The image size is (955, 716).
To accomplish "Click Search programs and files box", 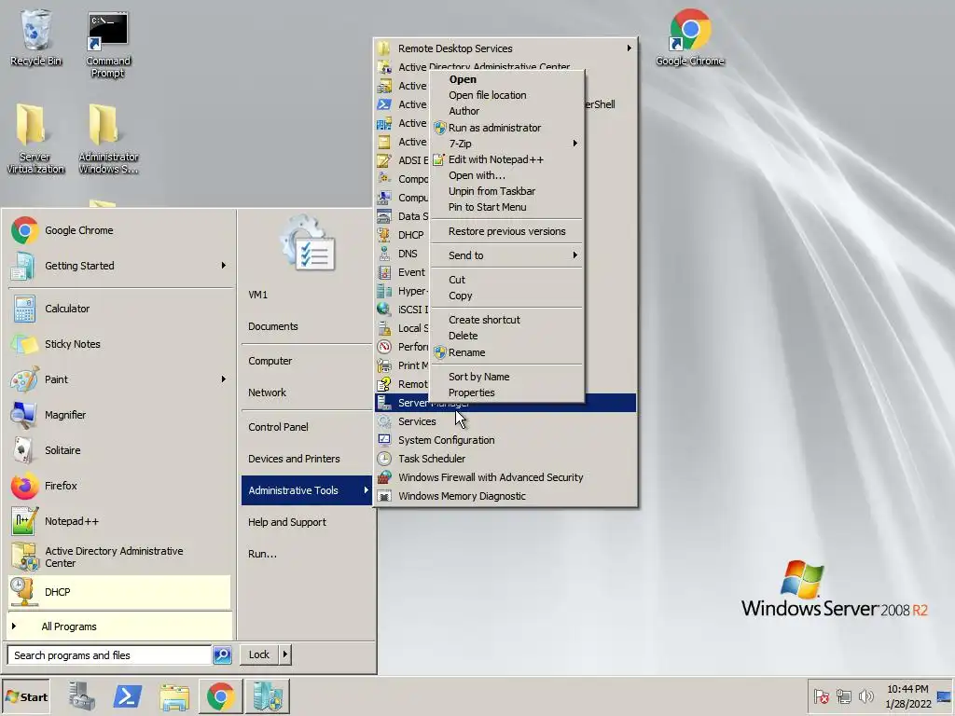I will (110, 655).
